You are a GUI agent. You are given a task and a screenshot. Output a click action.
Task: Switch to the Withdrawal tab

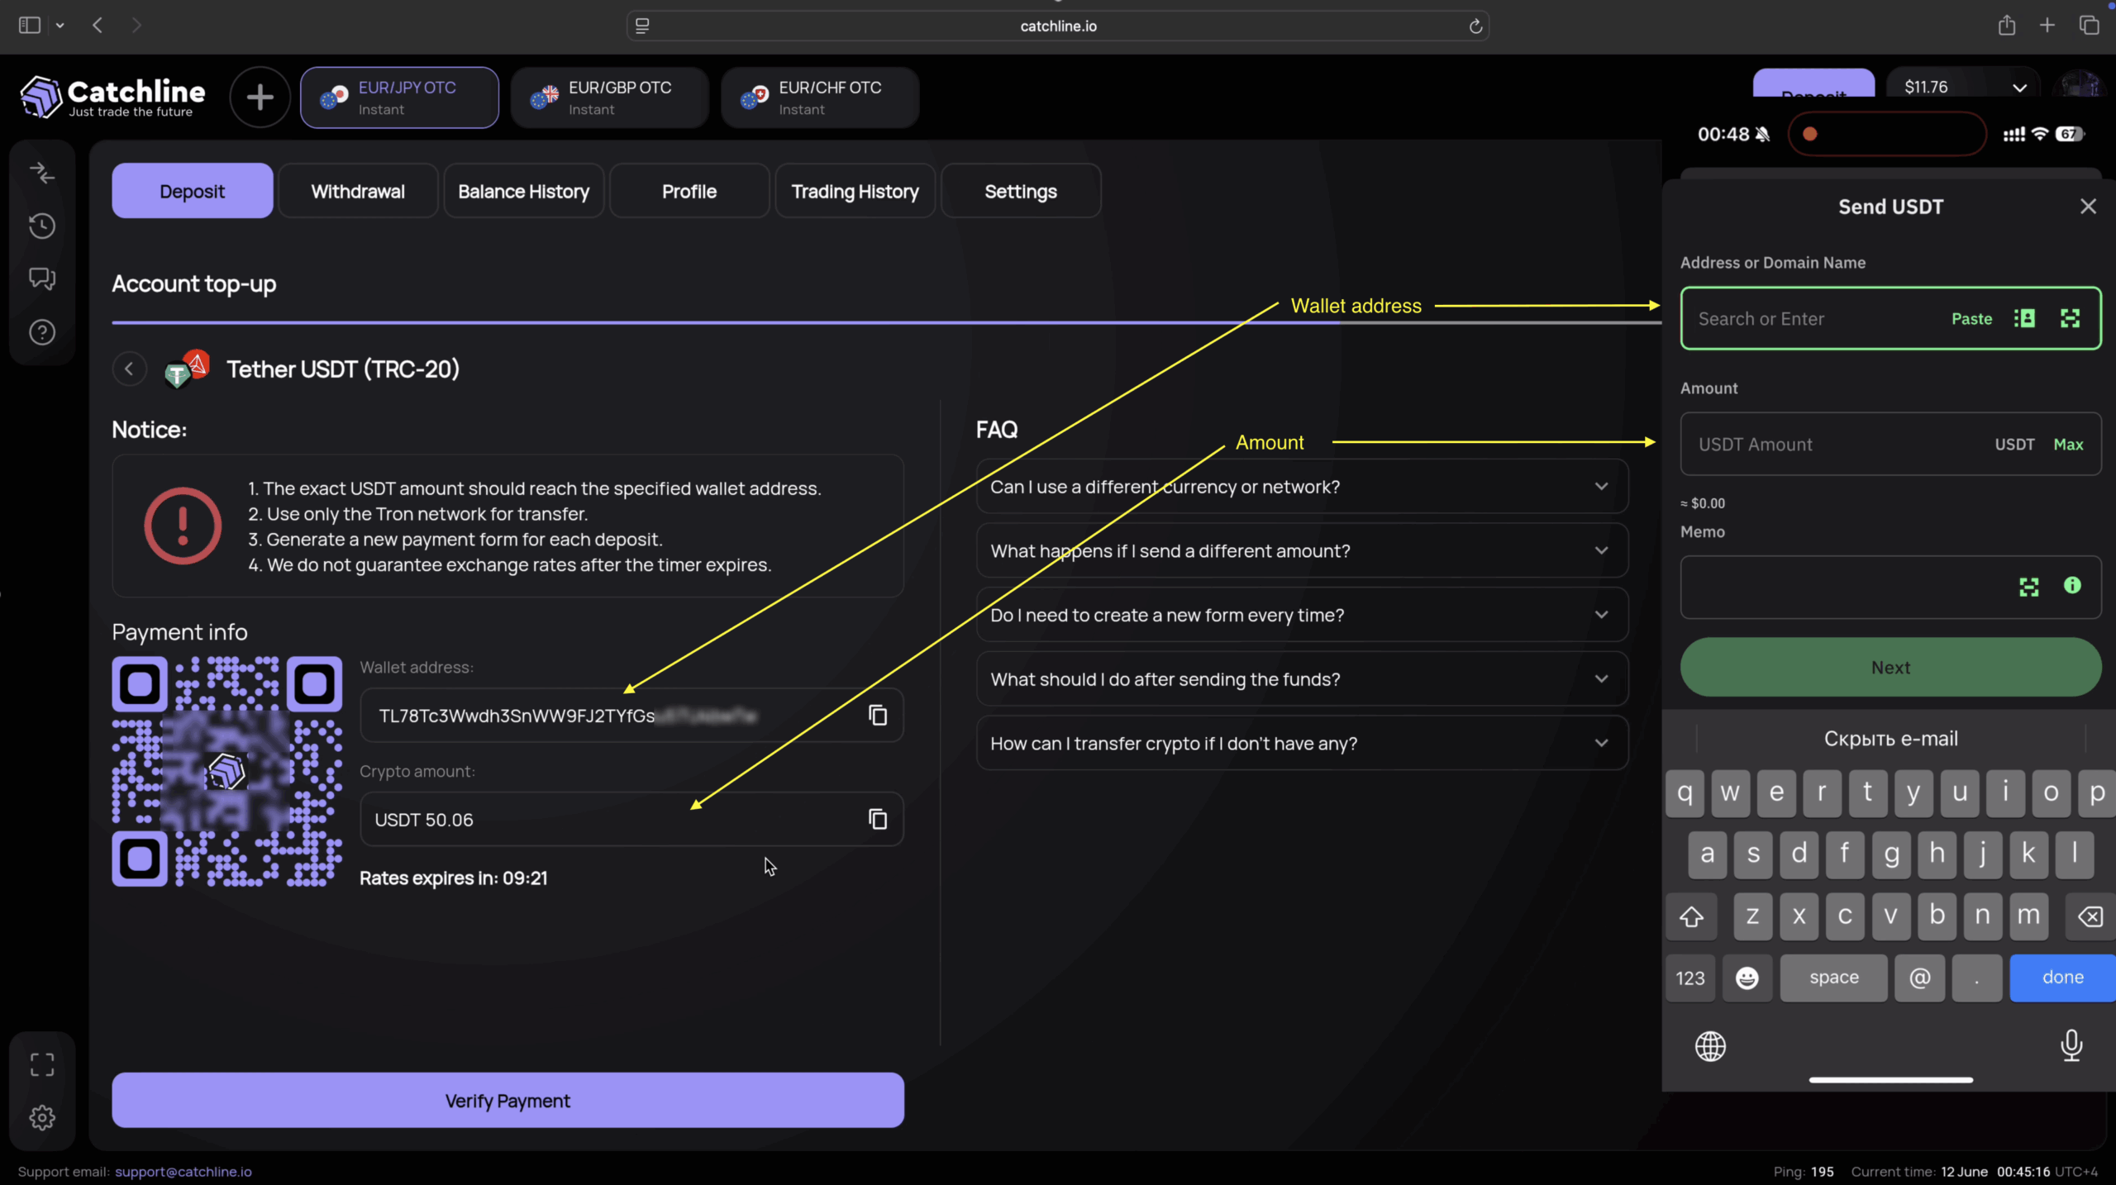click(357, 190)
